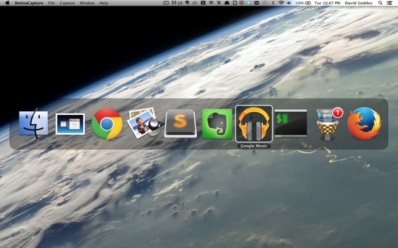
Task: Select the desktop window app icon after Finder
Action: (70, 124)
